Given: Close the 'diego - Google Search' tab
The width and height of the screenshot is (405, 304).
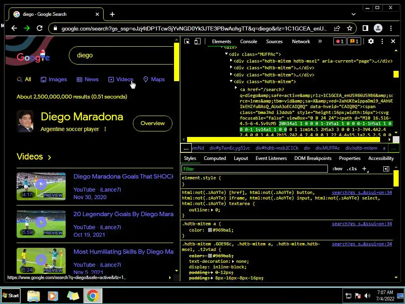Looking at the screenshot, I should (x=97, y=14).
